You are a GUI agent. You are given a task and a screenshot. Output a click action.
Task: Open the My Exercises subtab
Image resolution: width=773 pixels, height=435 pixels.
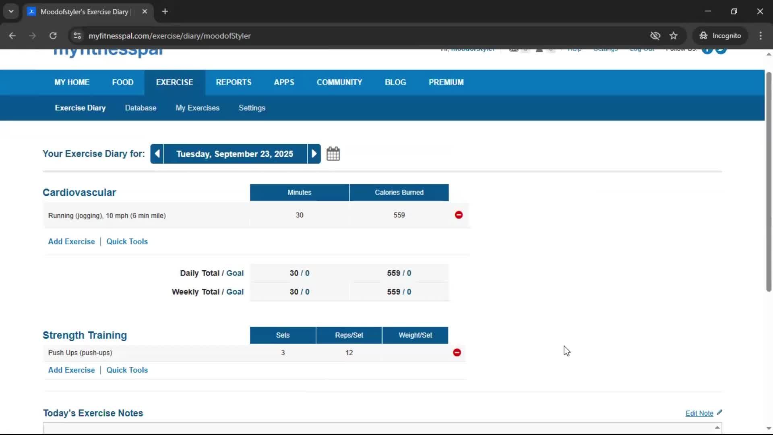tap(197, 108)
